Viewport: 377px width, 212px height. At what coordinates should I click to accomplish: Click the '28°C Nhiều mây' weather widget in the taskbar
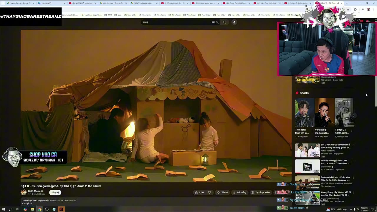(337, 209)
